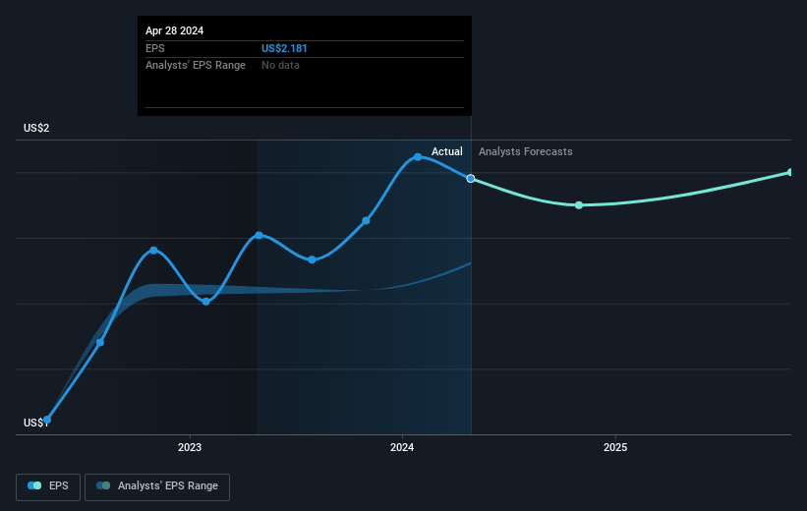Select the EPS dip point in mid 2023
The image size is (807, 511).
pyautogui.click(x=312, y=259)
